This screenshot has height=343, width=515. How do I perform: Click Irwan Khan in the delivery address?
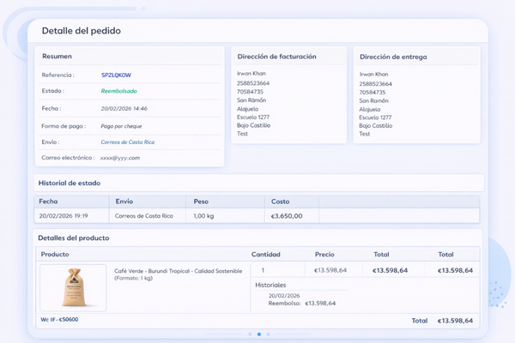[373, 75]
